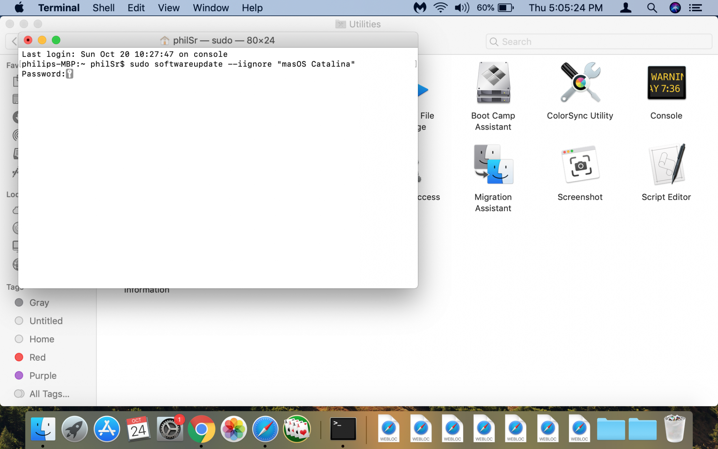Open Malwarebytes menu bar icon
The width and height of the screenshot is (718, 449).
click(x=420, y=8)
